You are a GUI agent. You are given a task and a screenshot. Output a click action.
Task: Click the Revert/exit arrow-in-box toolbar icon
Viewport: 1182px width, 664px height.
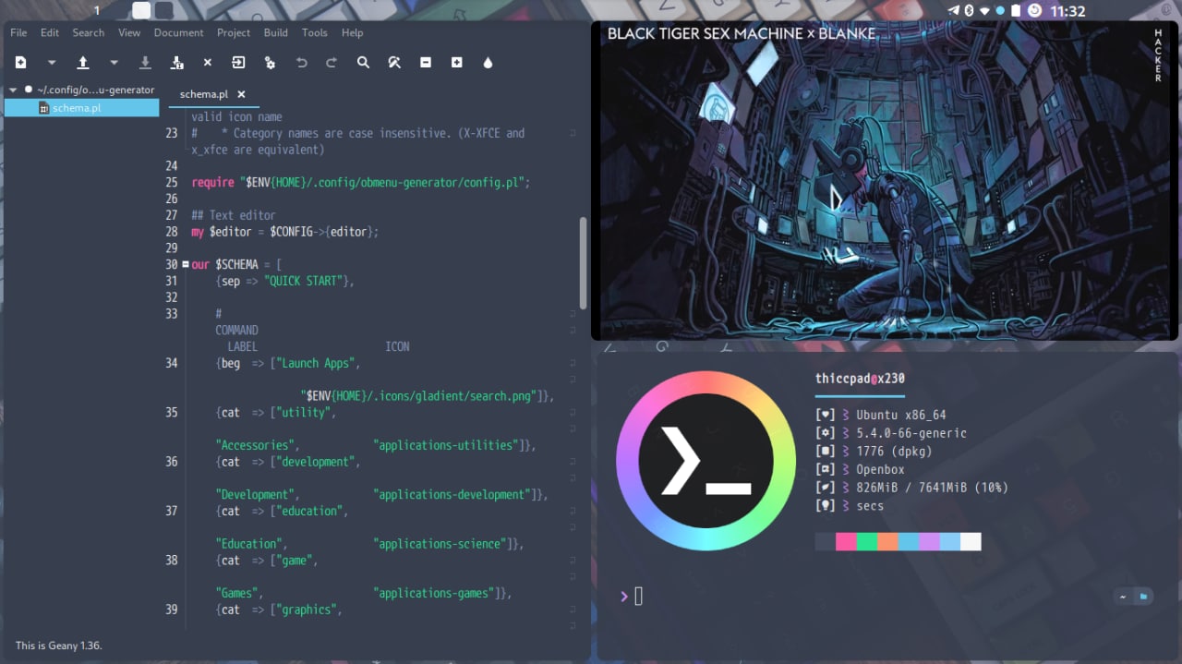click(x=238, y=63)
